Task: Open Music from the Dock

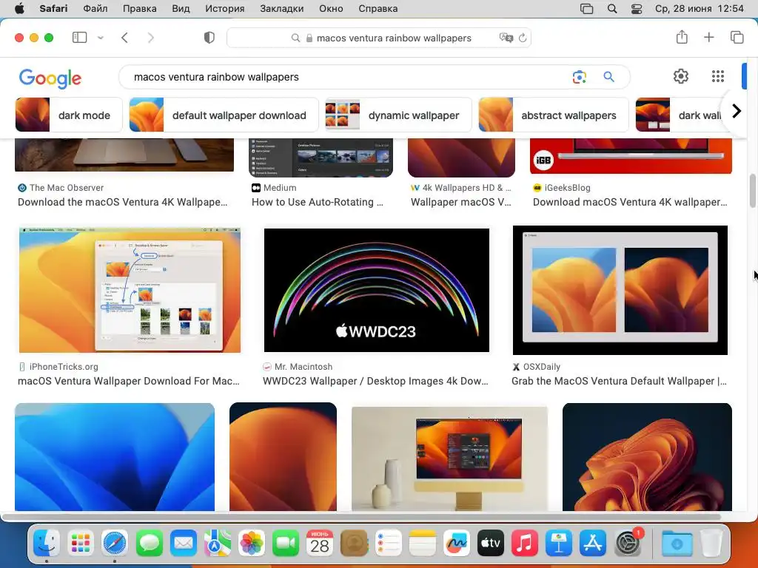Action: pos(525,544)
